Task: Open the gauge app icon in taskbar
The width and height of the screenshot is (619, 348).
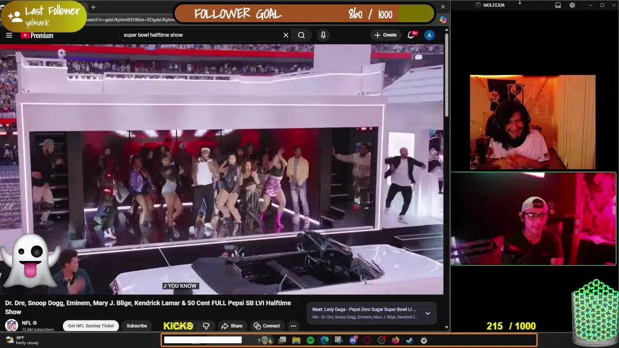Action: click(424, 340)
